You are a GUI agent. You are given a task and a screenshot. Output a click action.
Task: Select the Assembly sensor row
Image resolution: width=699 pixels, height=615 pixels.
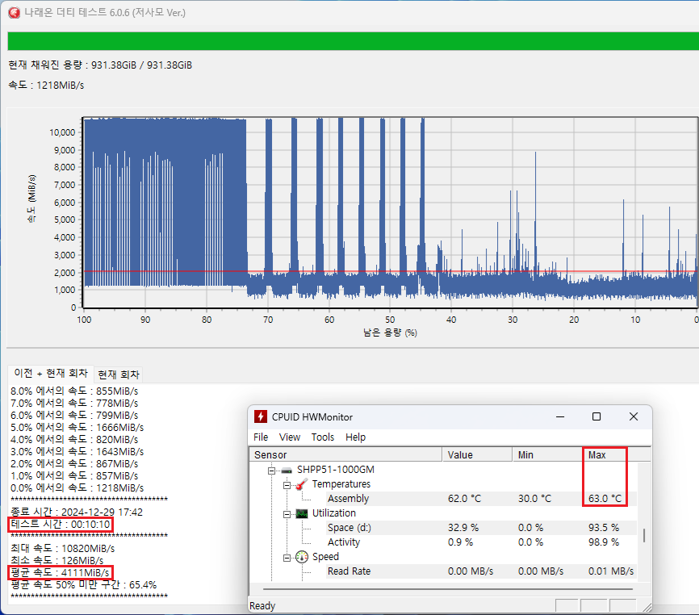coord(481,498)
